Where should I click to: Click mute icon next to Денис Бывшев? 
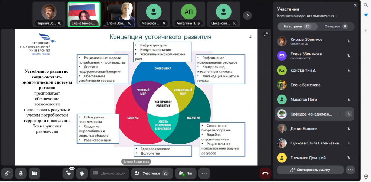coord(348,129)
